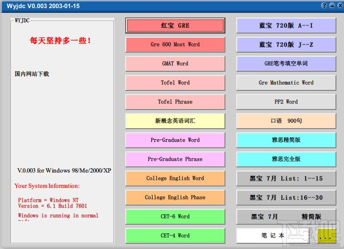The width and height of the screenshot is (344, 249).
Task: Select the GMAT Word button
Action: 175,64
